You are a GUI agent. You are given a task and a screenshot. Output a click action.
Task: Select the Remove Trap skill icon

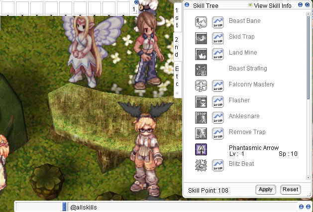click(x=201, y=134)
